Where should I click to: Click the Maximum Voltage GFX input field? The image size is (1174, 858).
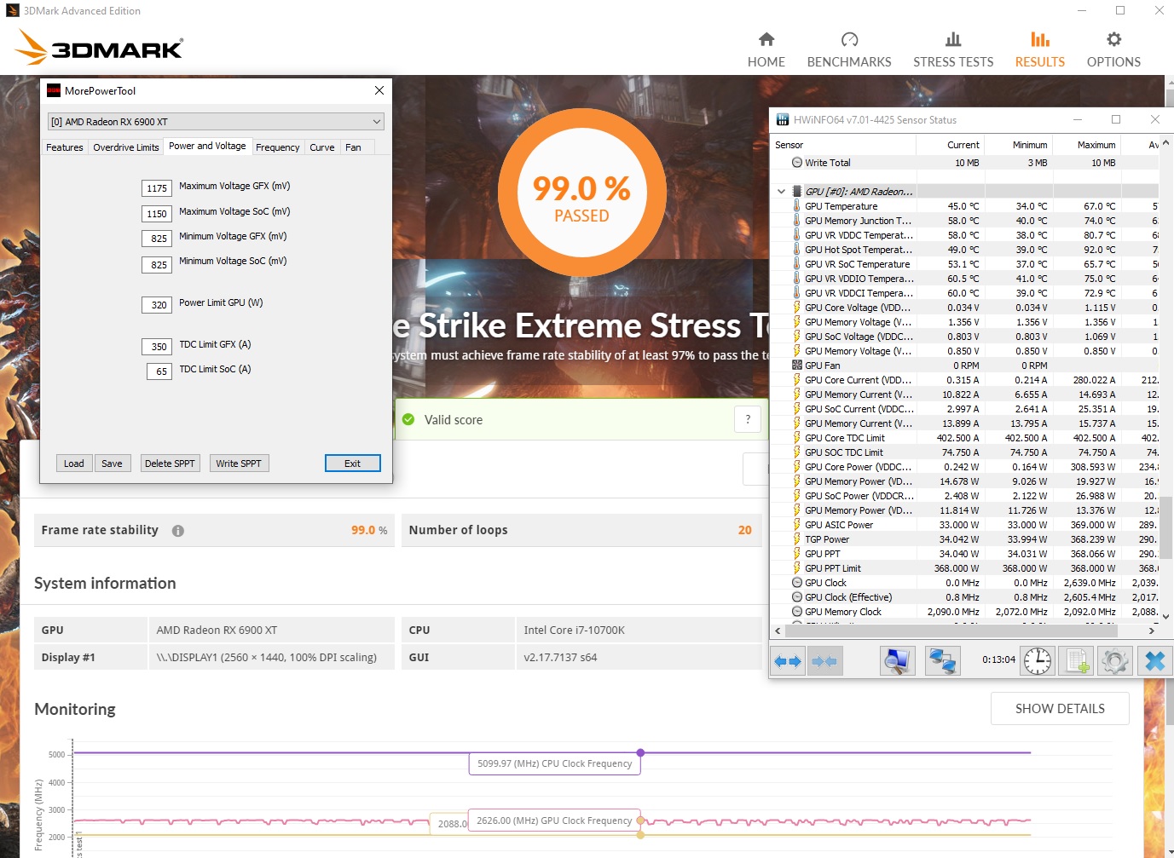coord(157,188)
